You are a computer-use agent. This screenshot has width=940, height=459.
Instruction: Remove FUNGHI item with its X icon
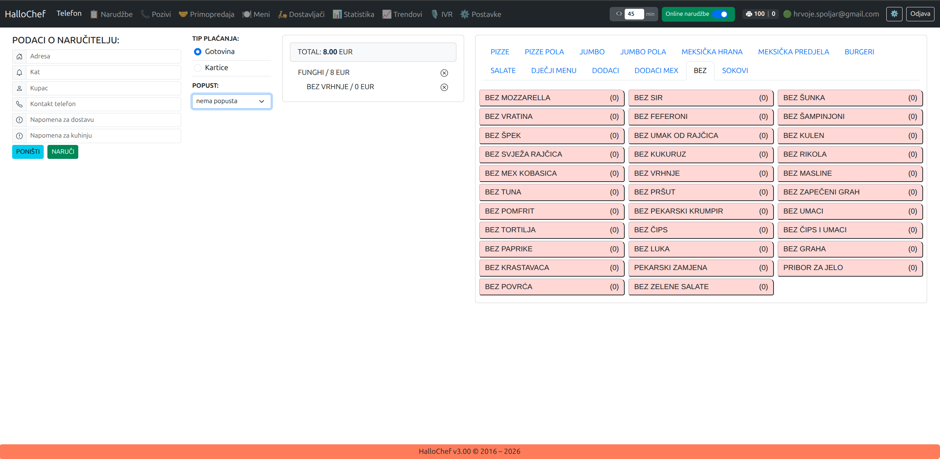444,73
